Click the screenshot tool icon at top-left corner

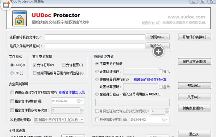pyautogui.click(x=6, y=5)
